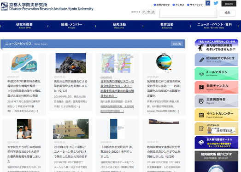Image resolution: width=241 pixels, height=172 pixels.
Task: Click the calendar icon for Event Calendar
Action: click(201, 115)
